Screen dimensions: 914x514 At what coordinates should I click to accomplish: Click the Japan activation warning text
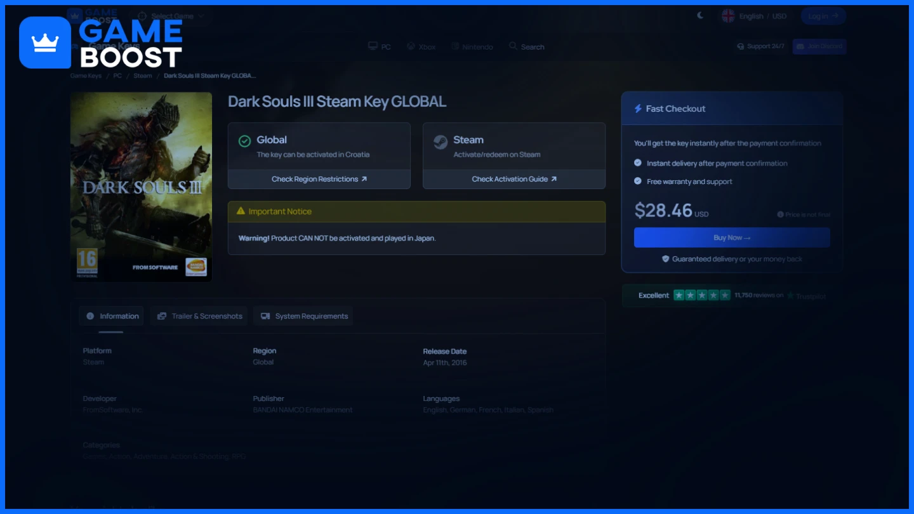pyautogui.click(x=337, y=239)
